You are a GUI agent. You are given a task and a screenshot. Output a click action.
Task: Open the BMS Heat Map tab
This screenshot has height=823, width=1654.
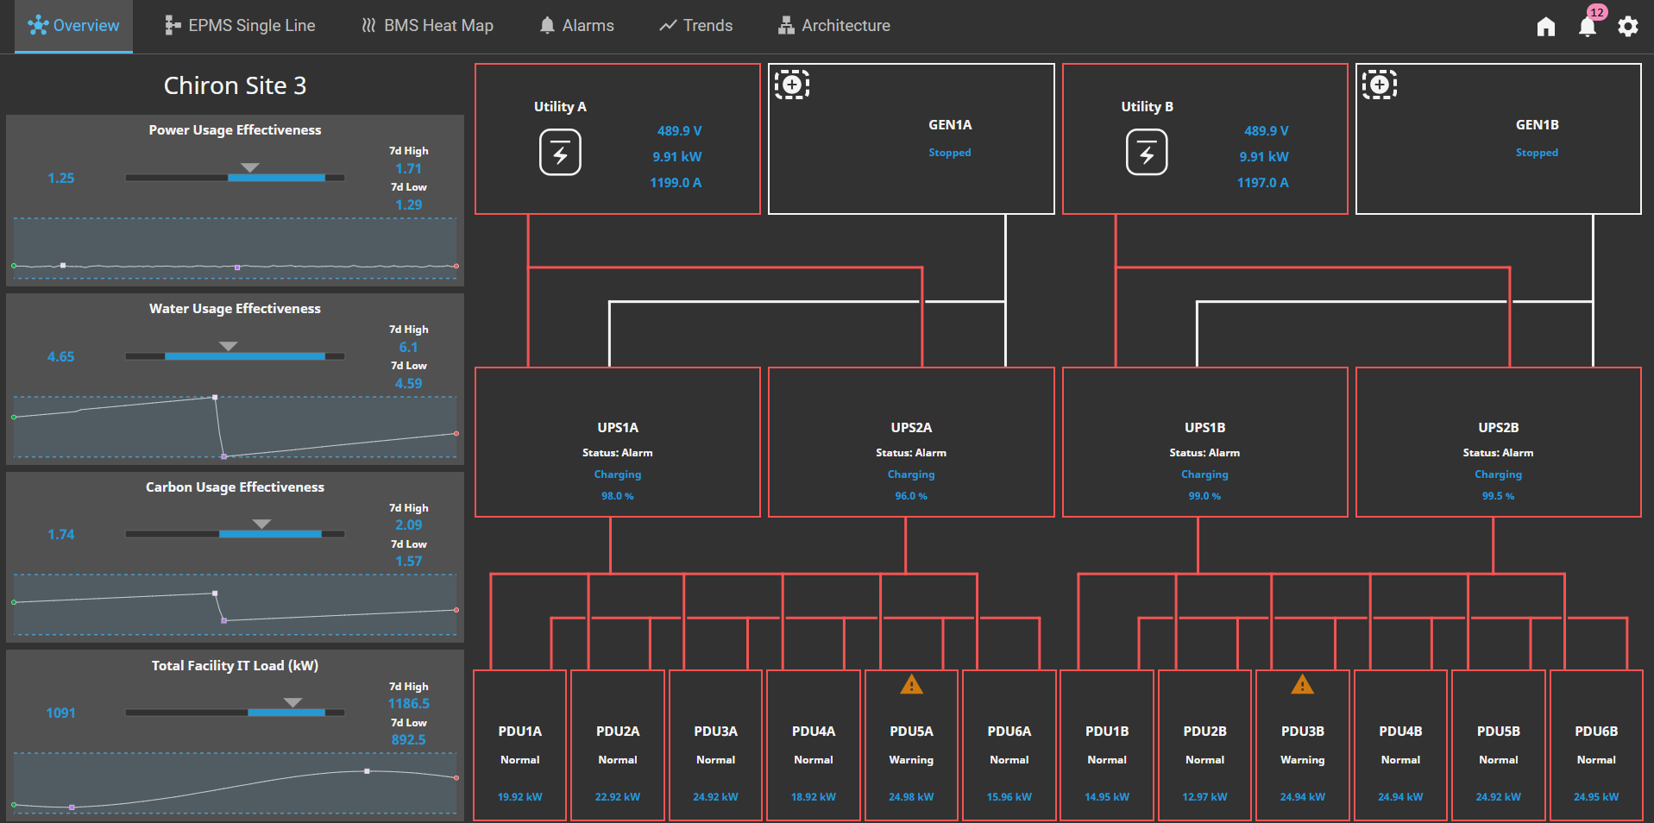tap(427, 26)
